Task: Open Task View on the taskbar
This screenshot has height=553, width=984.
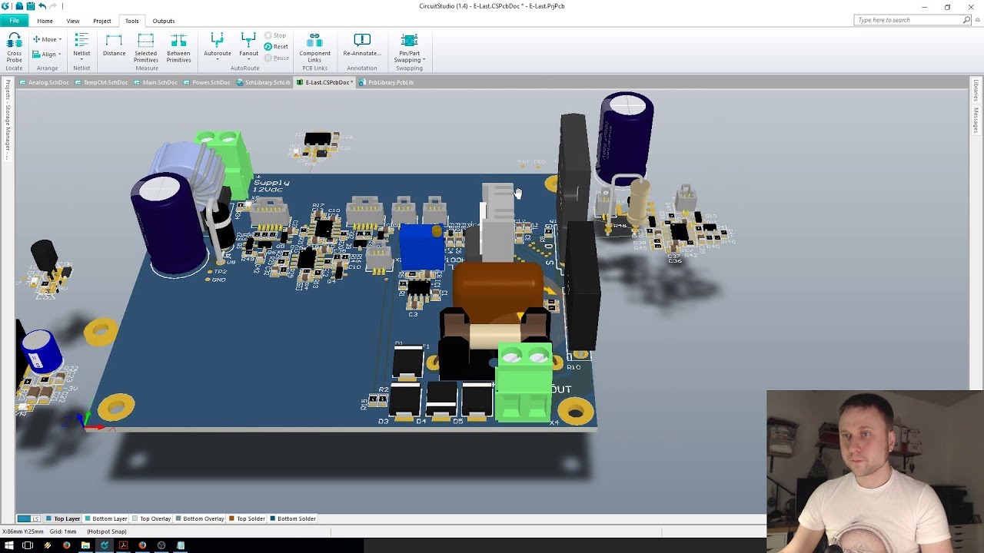Action: coord(28,545)
